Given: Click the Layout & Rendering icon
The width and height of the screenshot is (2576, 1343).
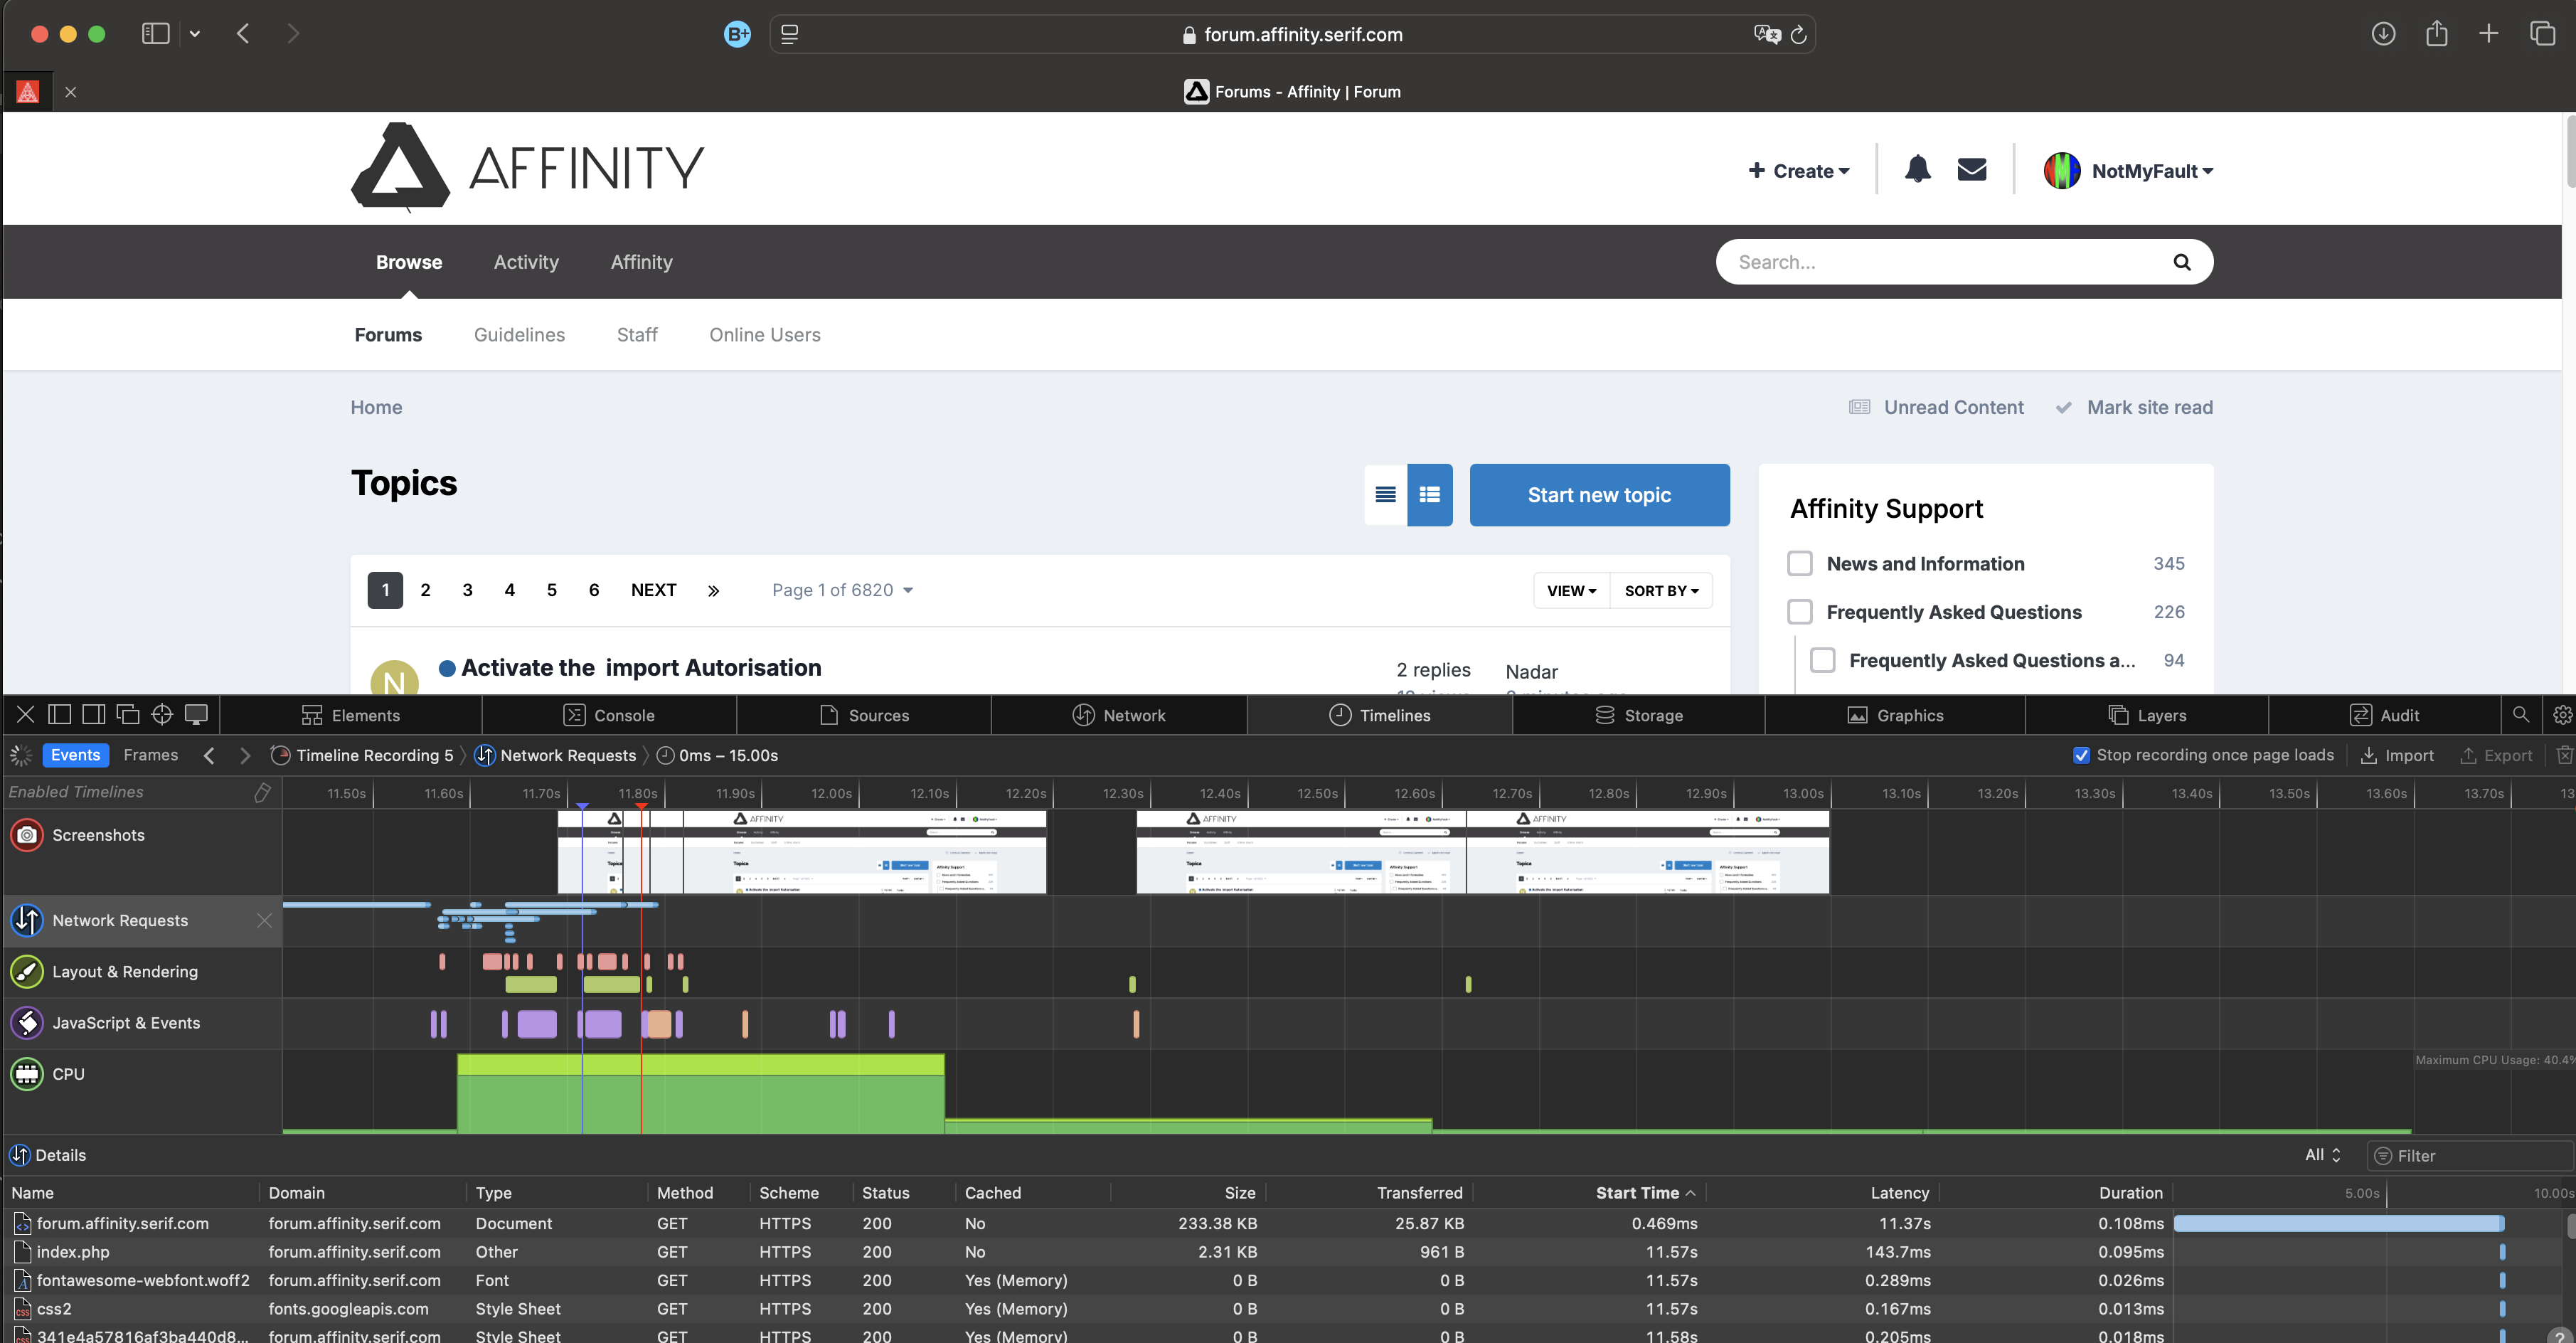Looking at the screenshot, I should [x=27, y=971].
